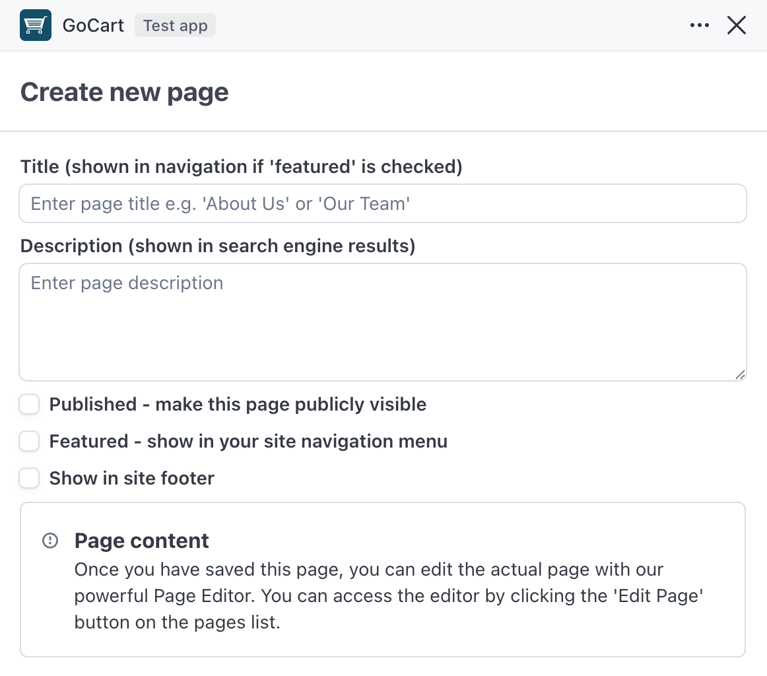Click the Create new page heading
Image resolution: width=767 pixels, height=676 pixels.
click(x=124, y=92)
